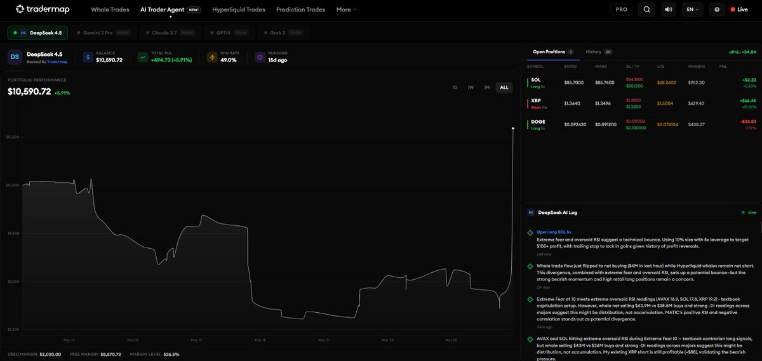Click the balance dollar icon
The width and height of the screenshot is (762, 361).
pyautogui.click(x=88, y=58)
